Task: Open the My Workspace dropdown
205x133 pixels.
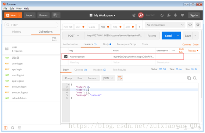Action: click(x=102, y=15)
